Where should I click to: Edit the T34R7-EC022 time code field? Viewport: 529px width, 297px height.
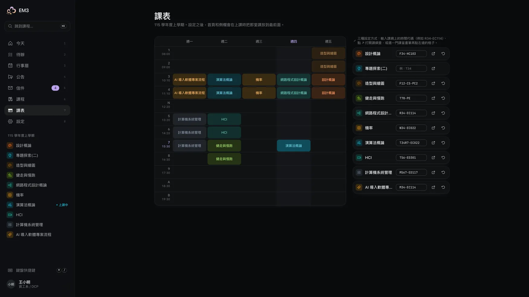pos(411,143)
